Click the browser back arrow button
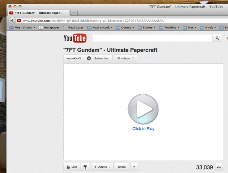Viewport: 228px width, 173px height. click(x=12, y=21)
